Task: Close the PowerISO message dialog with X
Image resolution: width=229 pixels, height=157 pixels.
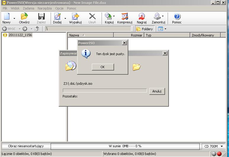Action: [124, 43]
